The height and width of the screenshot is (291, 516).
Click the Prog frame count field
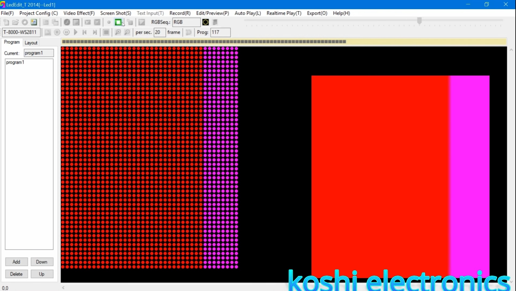coord(220,32)
